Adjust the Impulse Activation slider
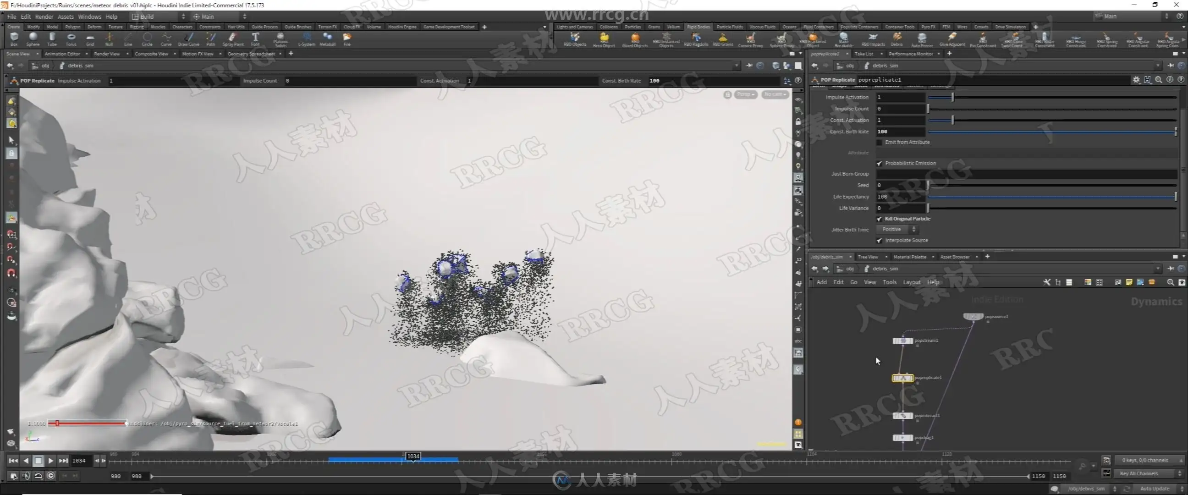The height and width of the screenshot is (495, 1188). point(952,97)
